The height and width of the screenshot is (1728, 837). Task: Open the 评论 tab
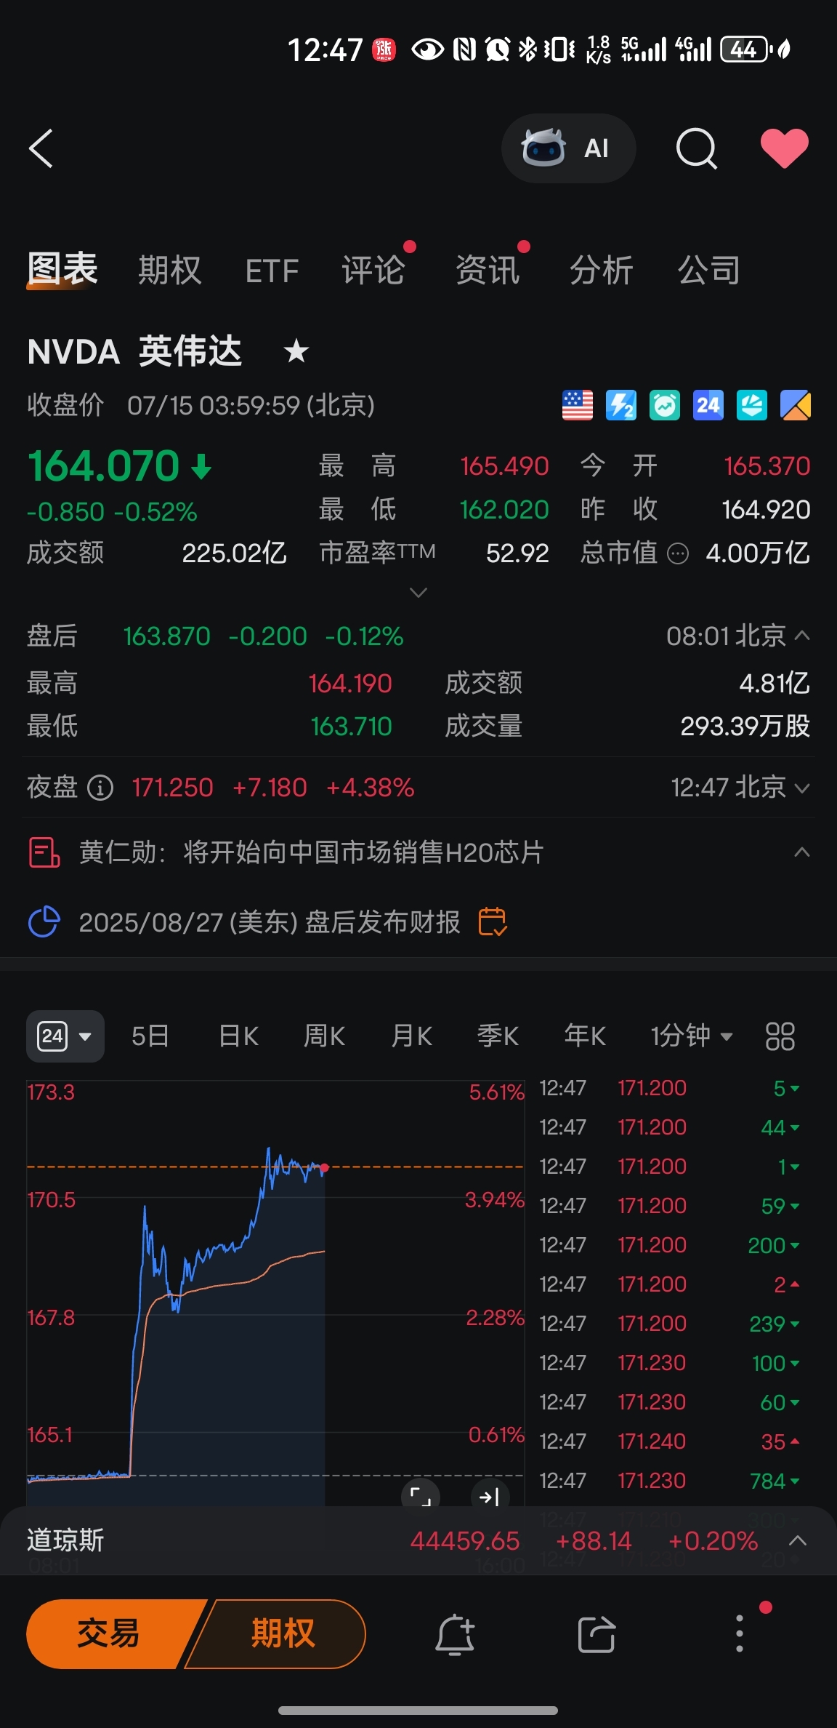click(373, 271)
